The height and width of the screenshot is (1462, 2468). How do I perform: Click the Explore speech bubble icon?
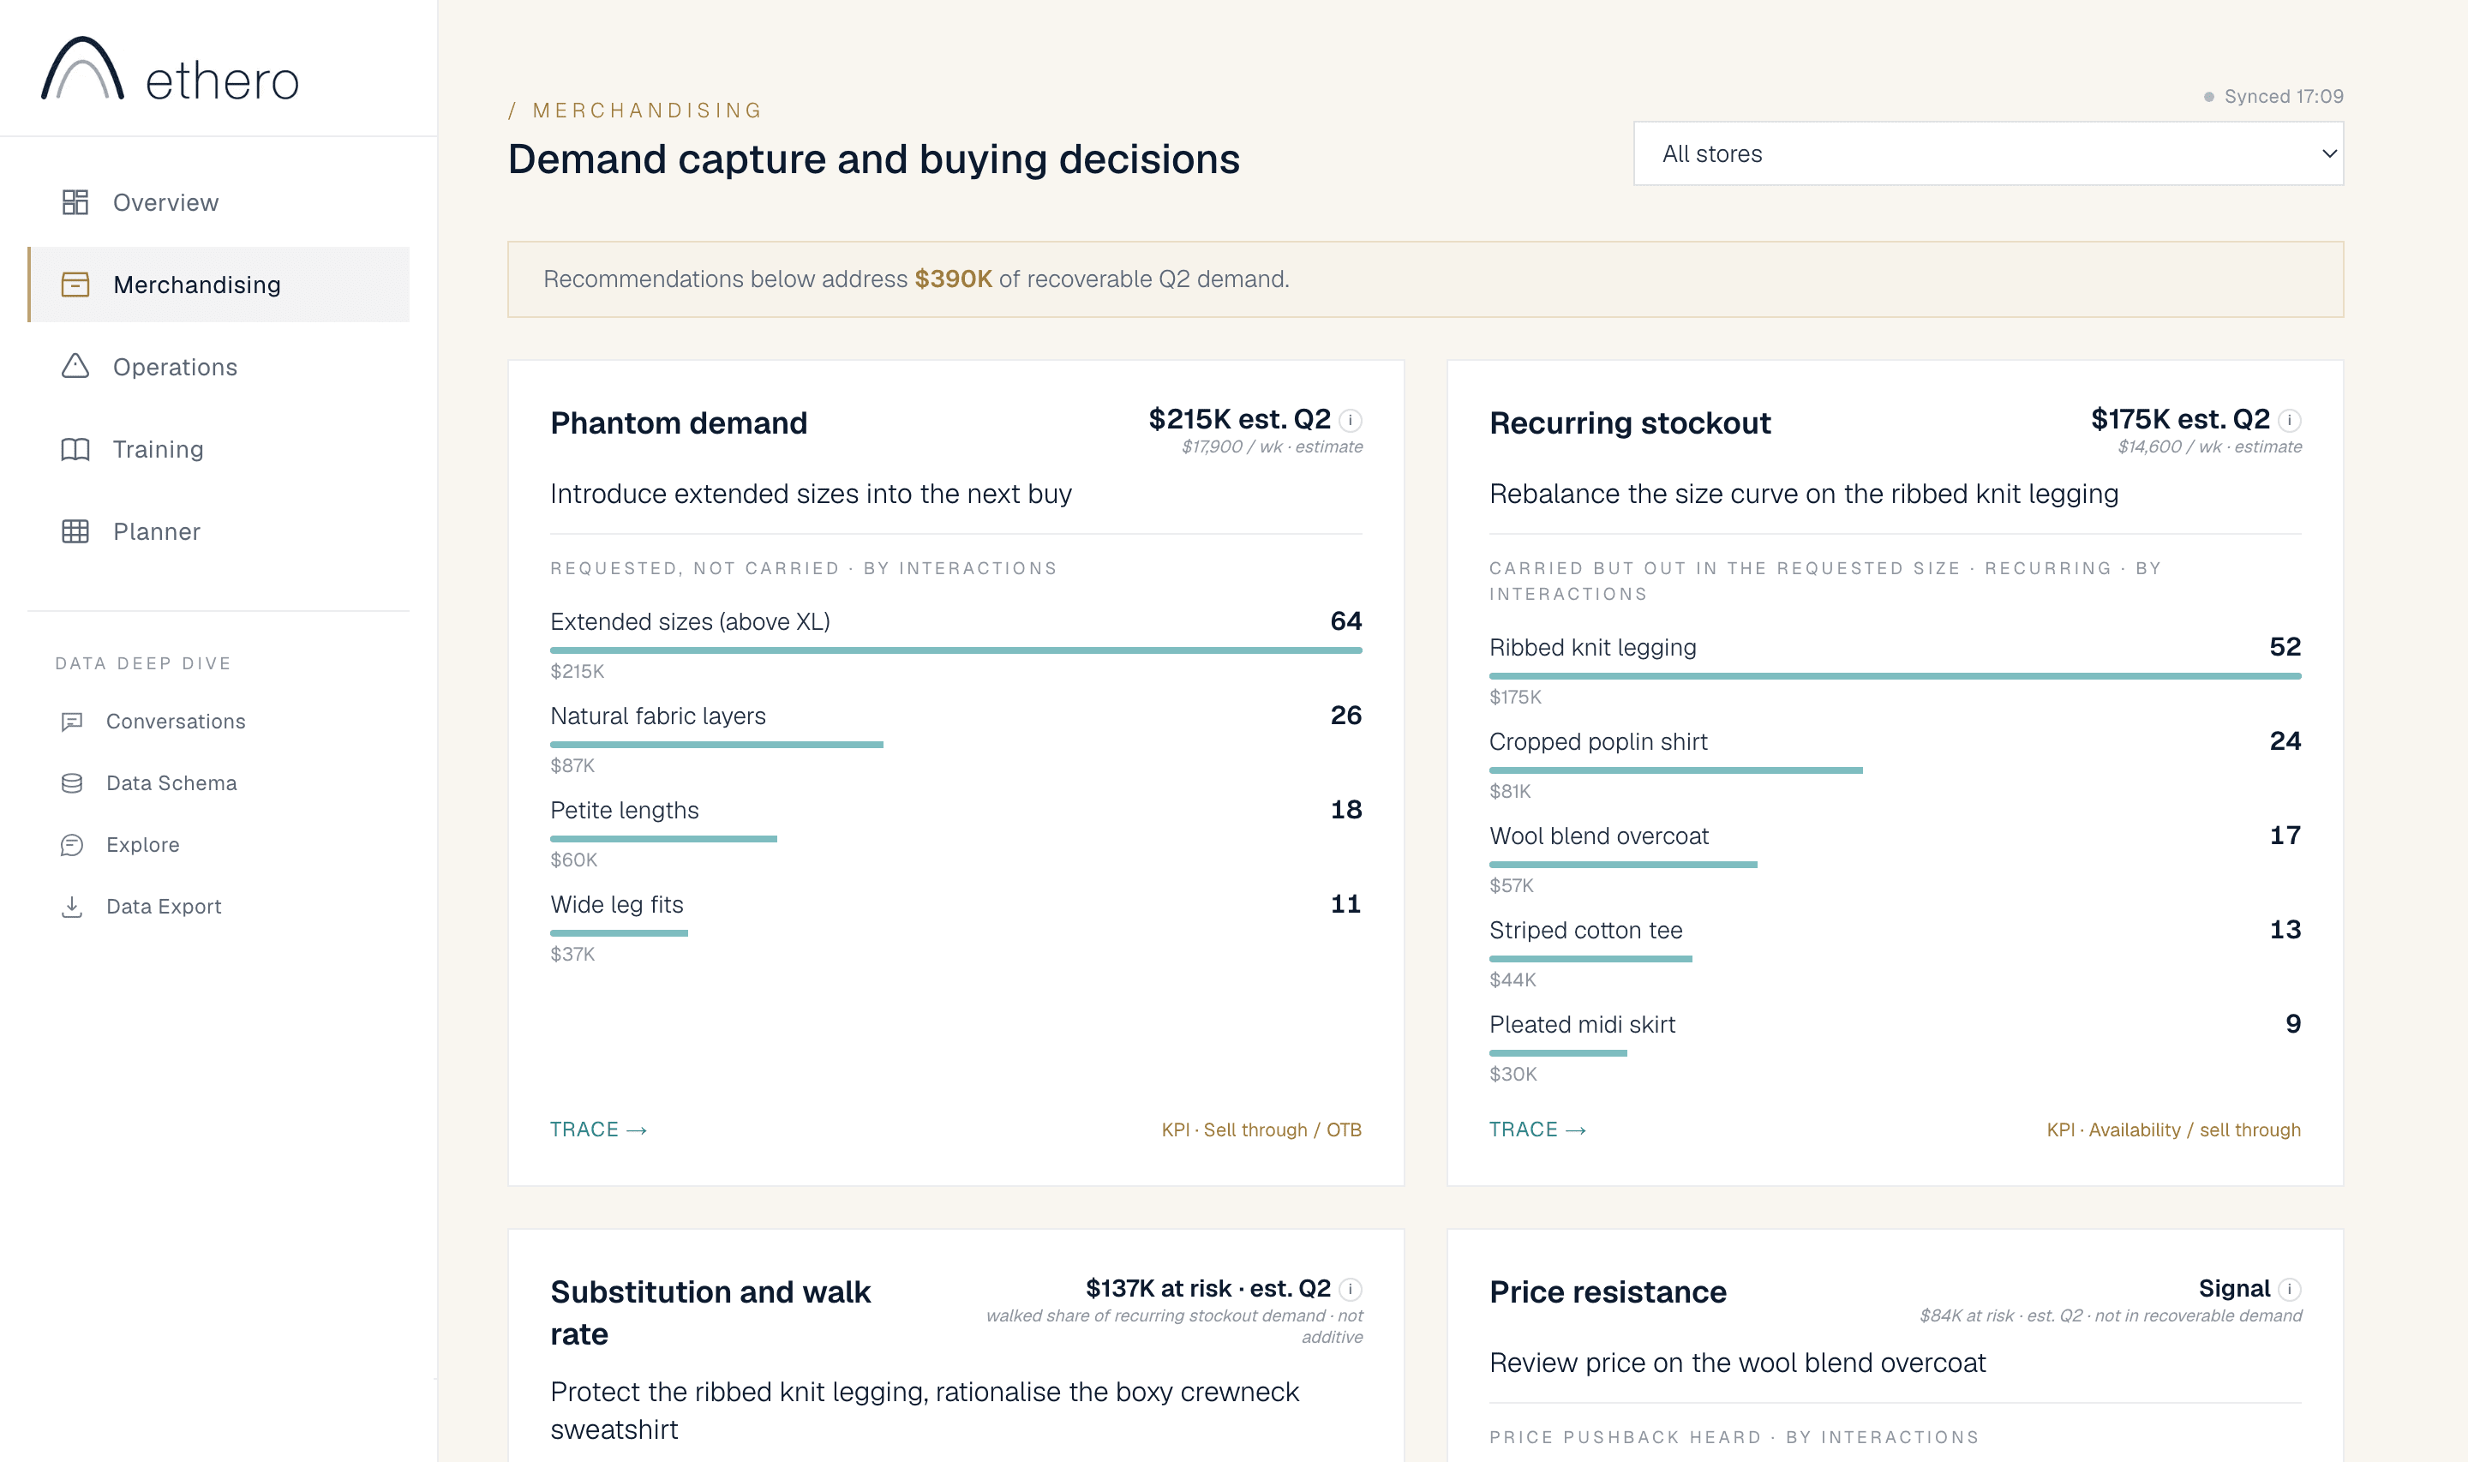(x=72, y=844)
